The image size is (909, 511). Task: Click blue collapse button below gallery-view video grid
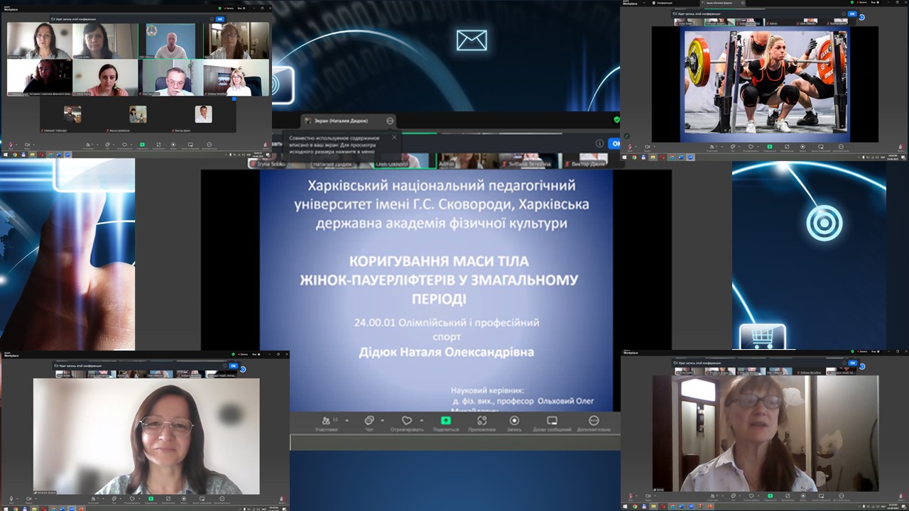point(234,99)
